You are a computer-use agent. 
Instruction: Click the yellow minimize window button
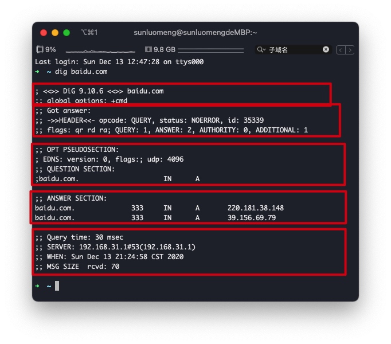[x=55, y=33]
